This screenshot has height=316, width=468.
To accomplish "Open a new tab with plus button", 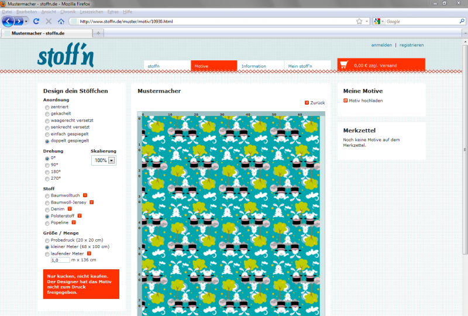I will tap(98, 33).
